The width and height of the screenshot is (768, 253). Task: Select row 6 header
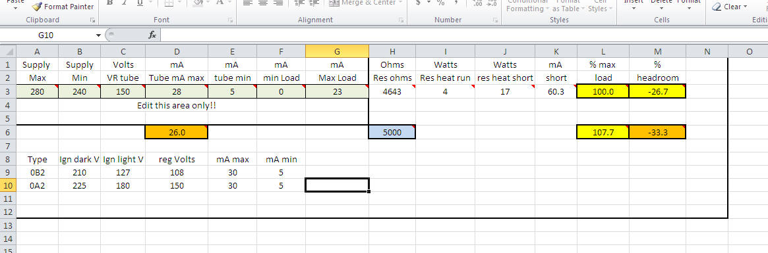pyautogui.click(x=8, y=132)
